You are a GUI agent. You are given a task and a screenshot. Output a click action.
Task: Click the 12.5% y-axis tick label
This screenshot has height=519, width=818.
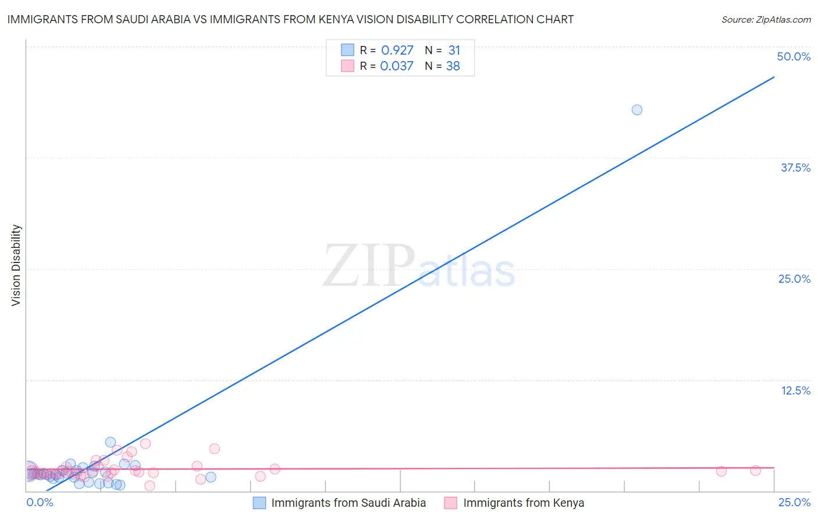click(x=796, y=390)
